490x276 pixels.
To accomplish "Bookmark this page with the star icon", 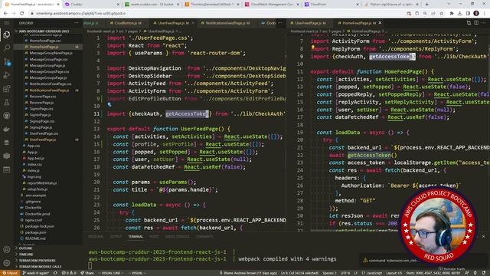I will pos(441,14).
